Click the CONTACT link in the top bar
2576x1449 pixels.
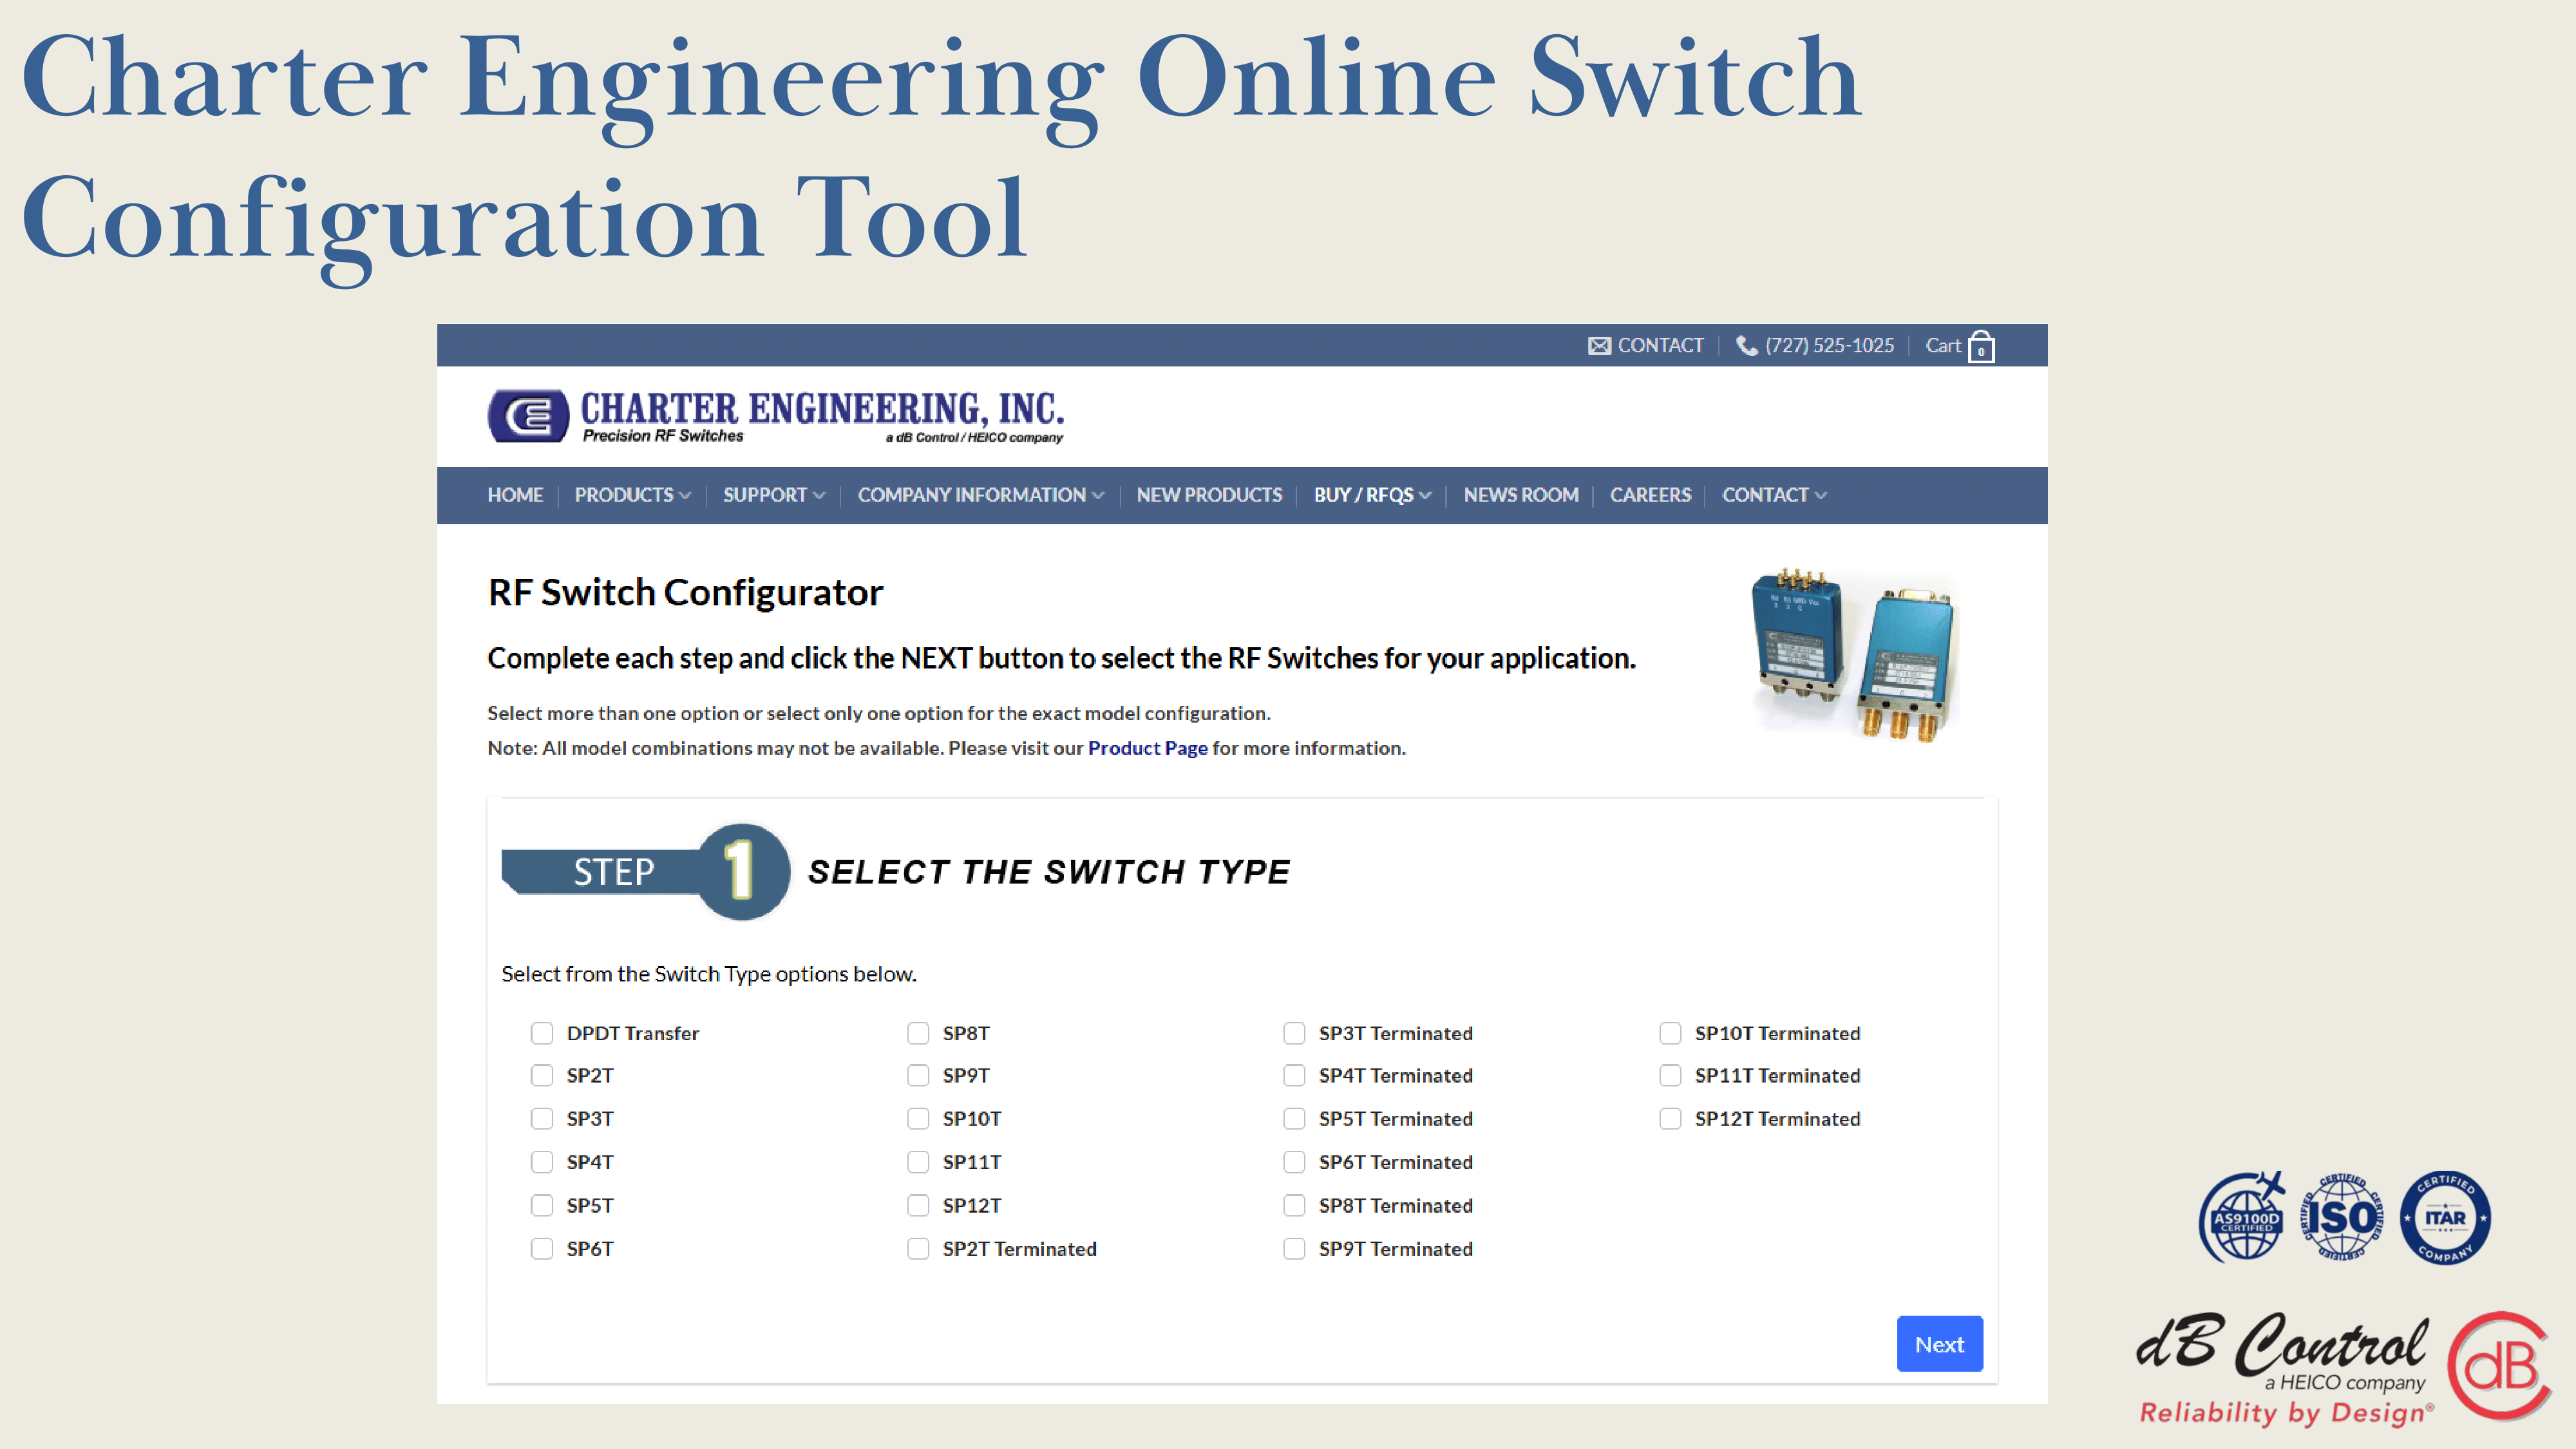1660,345
